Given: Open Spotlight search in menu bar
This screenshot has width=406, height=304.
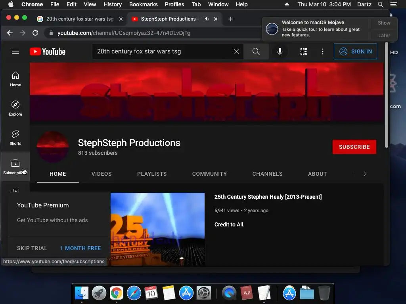Looking at the screenshot, I should (x=380, y=4).
